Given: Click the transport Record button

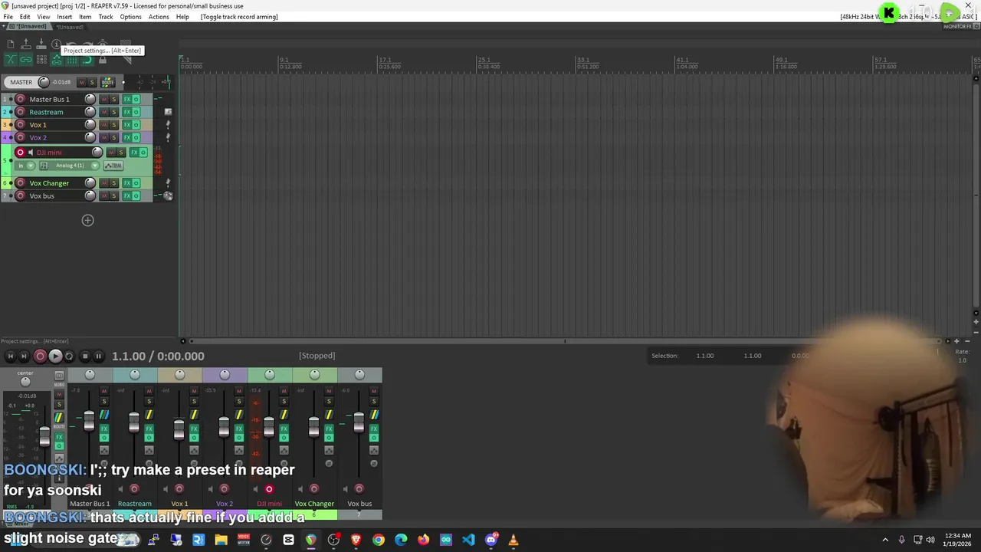Looking at the screenshot, I should pos(40,356).
